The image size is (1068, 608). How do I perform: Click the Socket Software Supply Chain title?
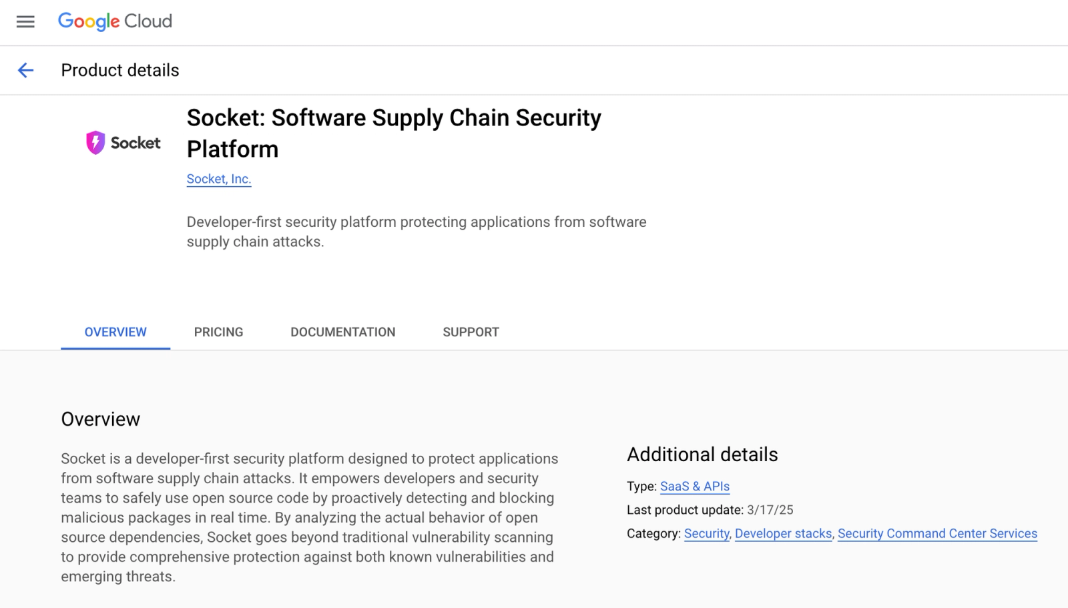click(394, 133)
